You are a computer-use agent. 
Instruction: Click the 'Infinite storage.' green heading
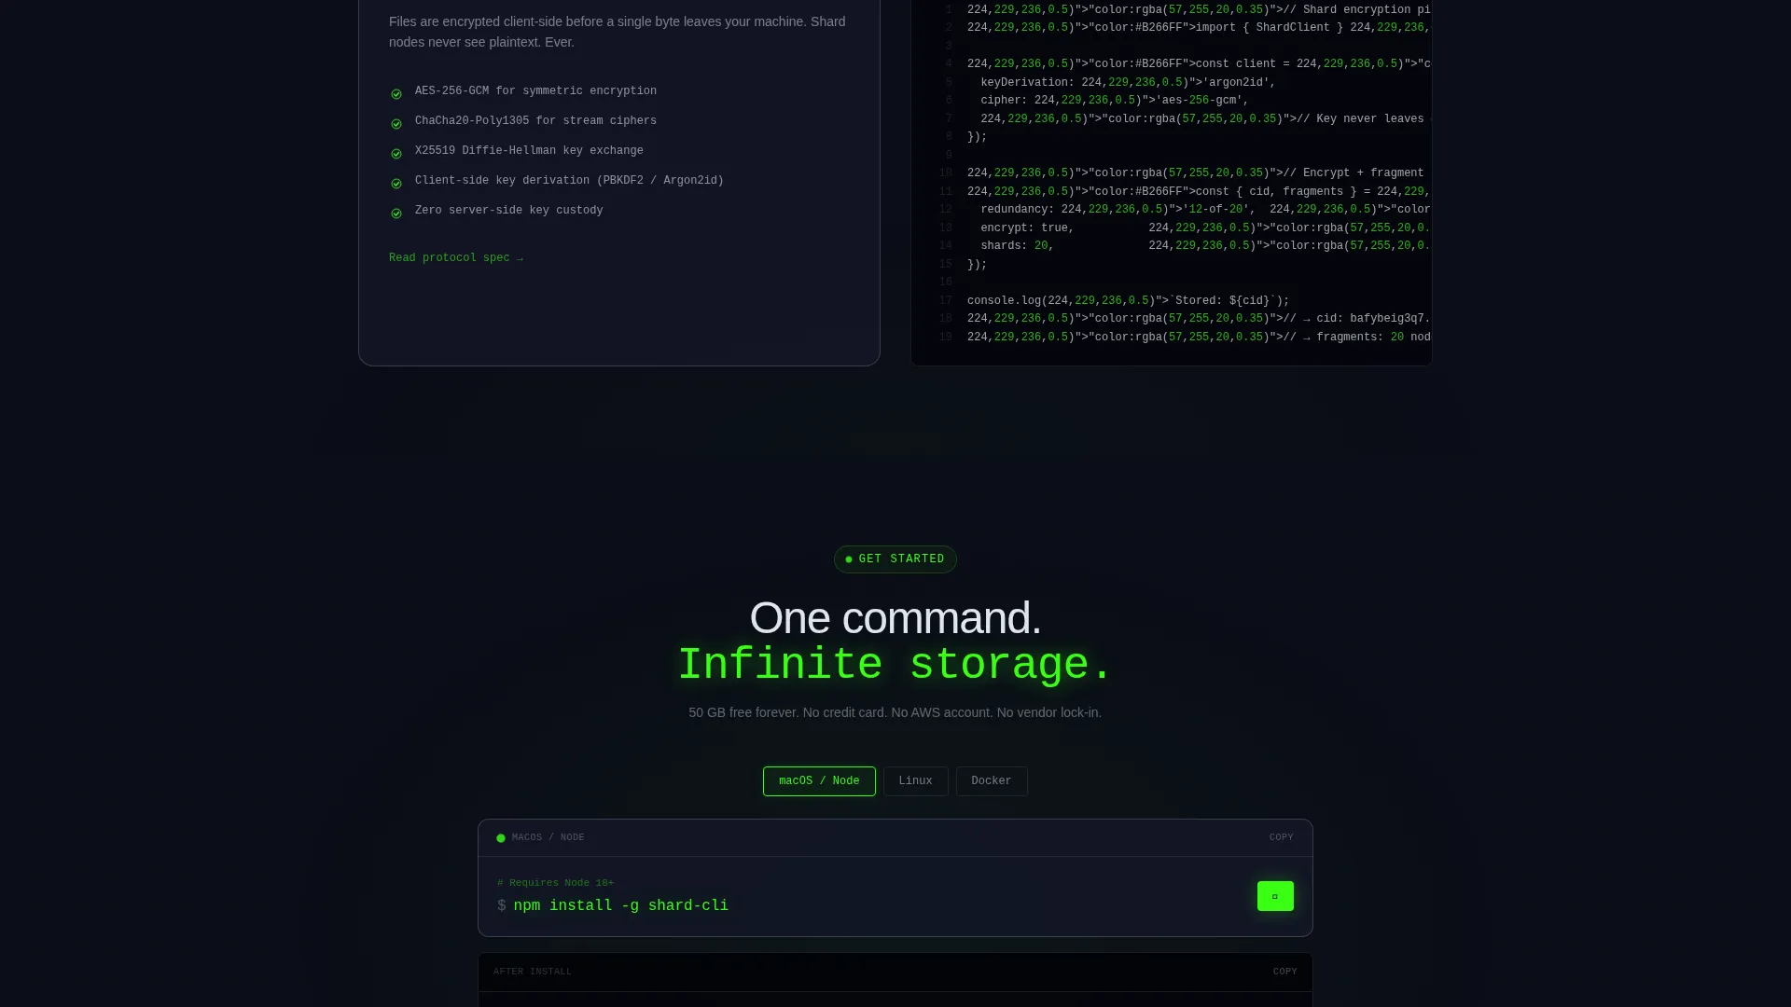tap(895, 666)
